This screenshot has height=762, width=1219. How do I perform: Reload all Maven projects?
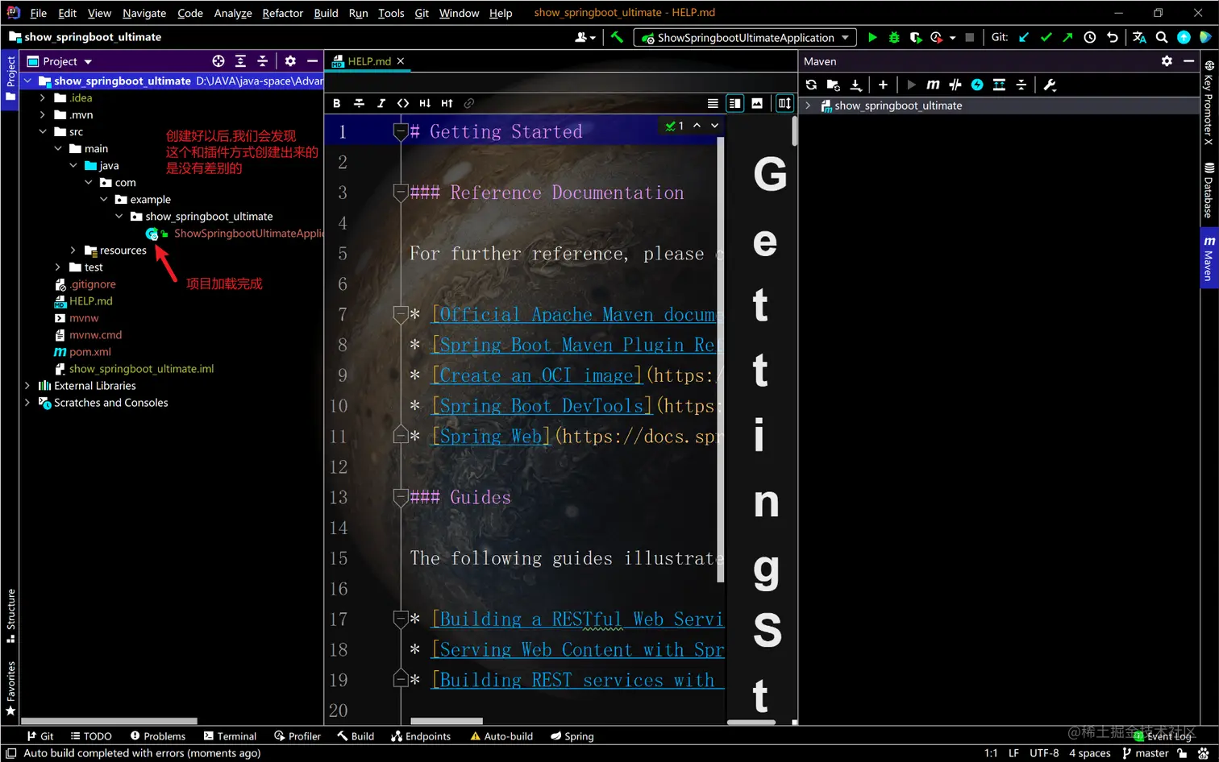(811, 85)
